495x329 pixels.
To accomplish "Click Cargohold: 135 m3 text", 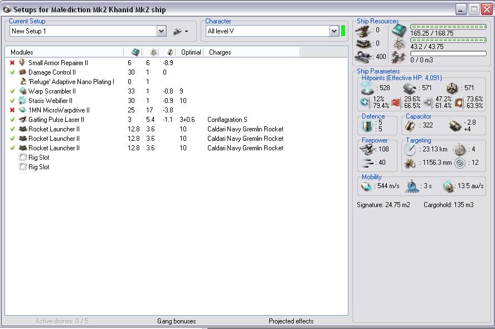I will click(x=449, y=205).
